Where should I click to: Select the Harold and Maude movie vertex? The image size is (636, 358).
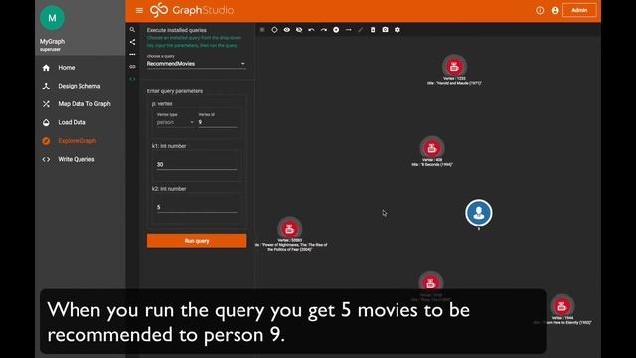point(454,66)
